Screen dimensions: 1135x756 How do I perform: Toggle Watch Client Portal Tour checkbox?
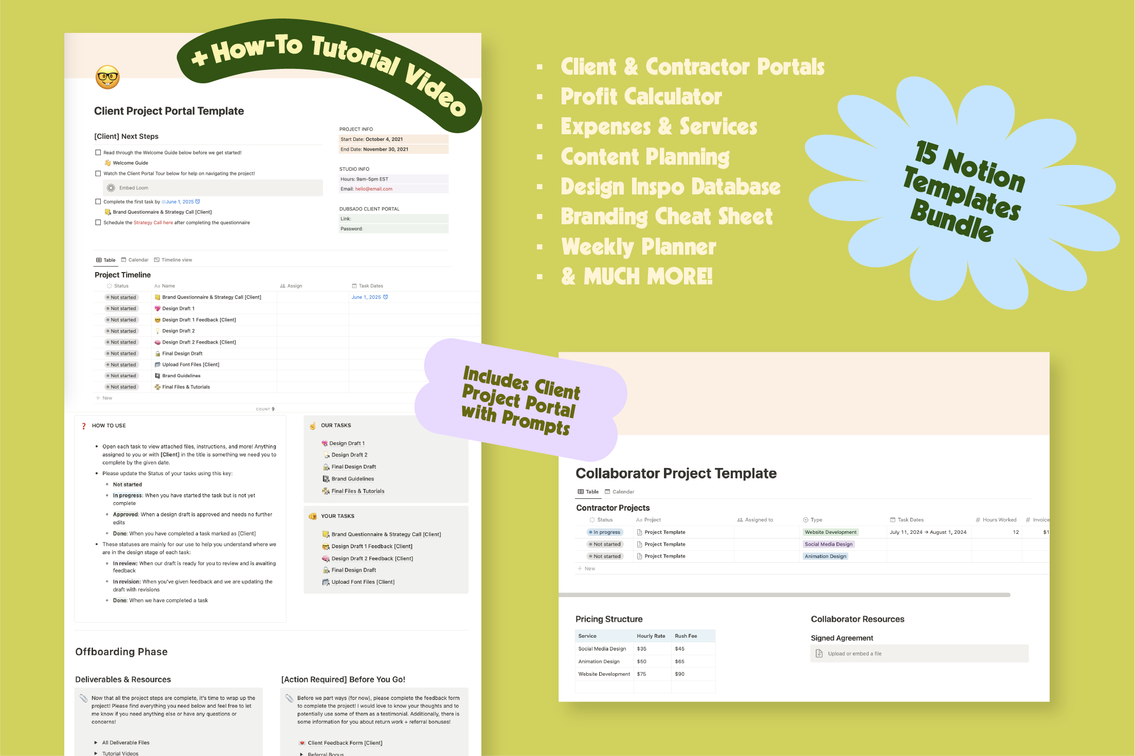97,174
